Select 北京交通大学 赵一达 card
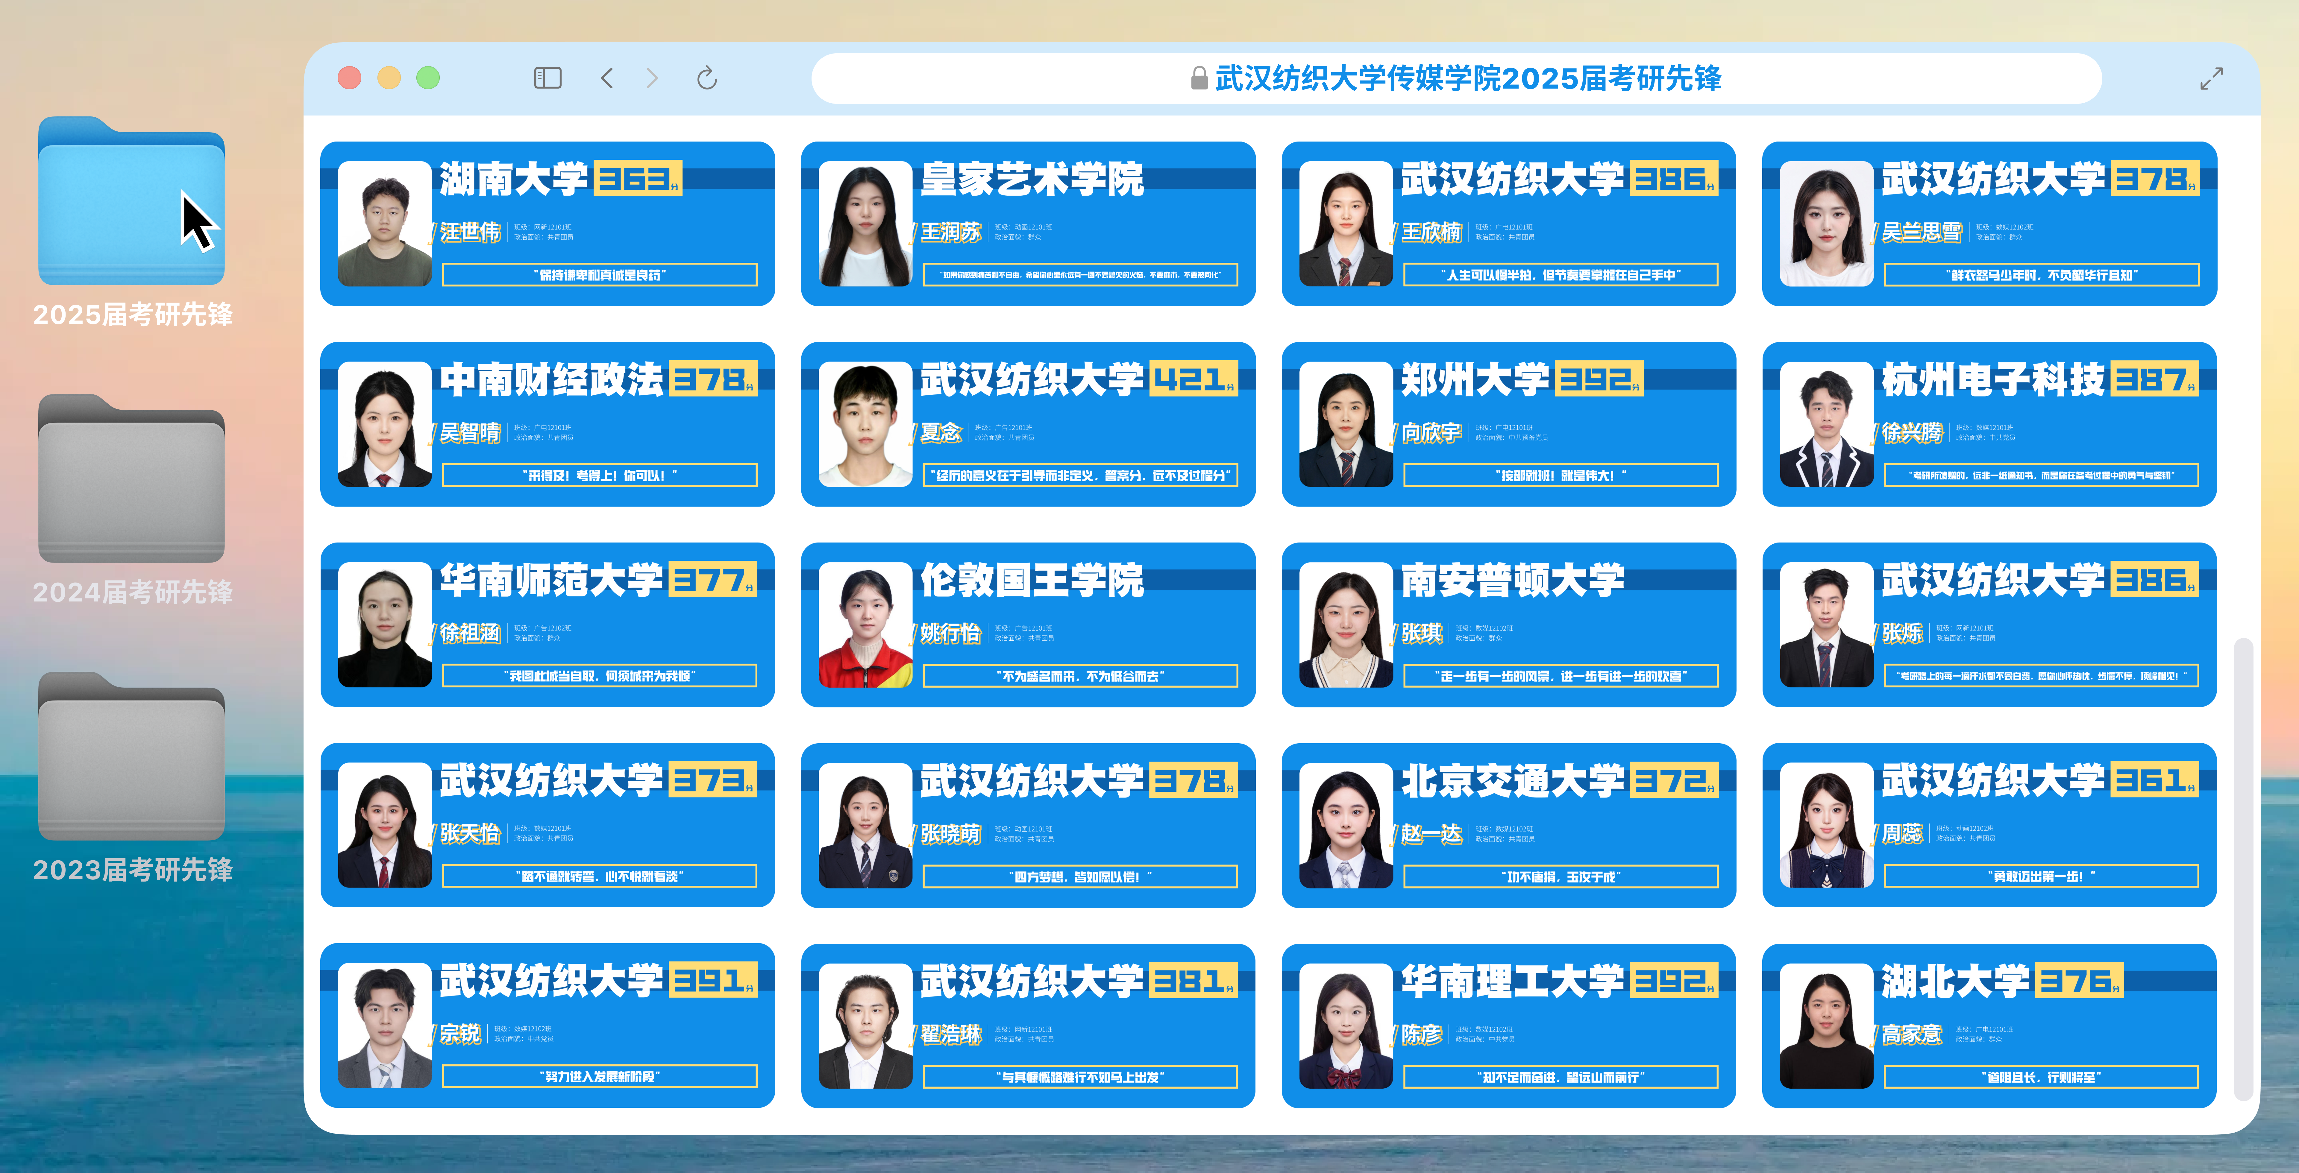Image resolution: width=2299 pixels, height=1173 pixels. click(1508, 825)
